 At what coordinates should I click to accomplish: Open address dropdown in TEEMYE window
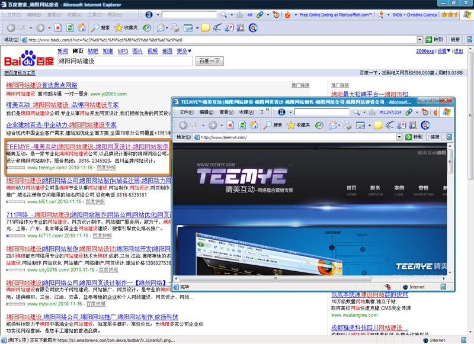click(399, 137)
